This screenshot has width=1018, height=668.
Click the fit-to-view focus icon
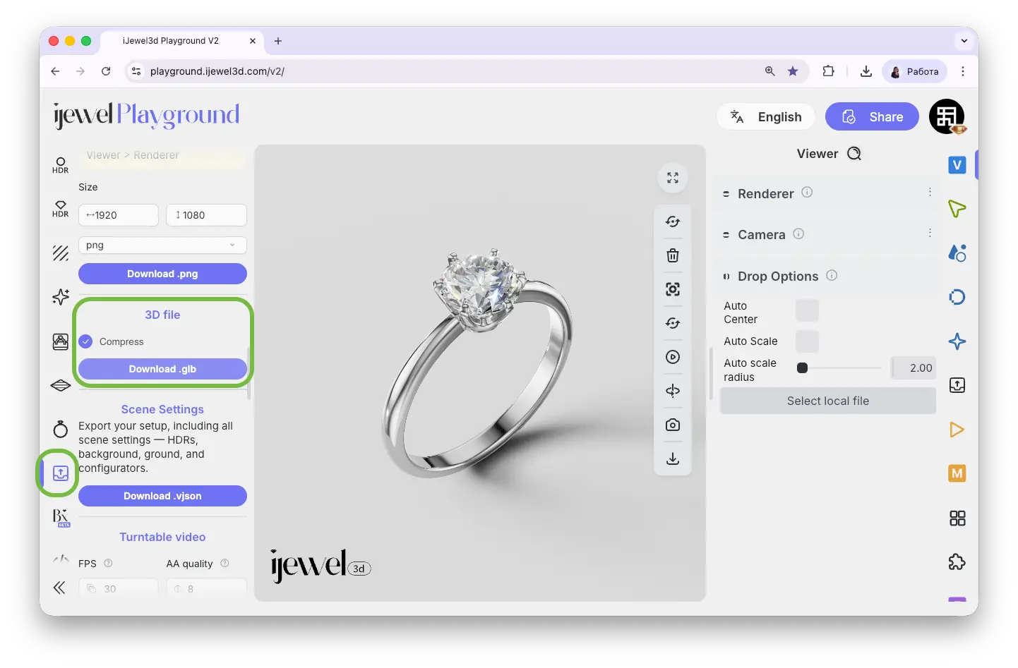tap(673, 289)
